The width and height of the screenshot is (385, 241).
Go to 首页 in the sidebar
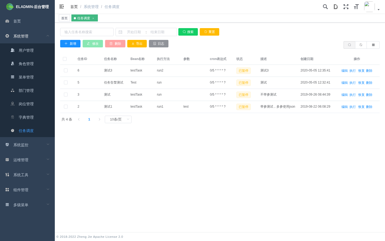click(x=27, y=21)
